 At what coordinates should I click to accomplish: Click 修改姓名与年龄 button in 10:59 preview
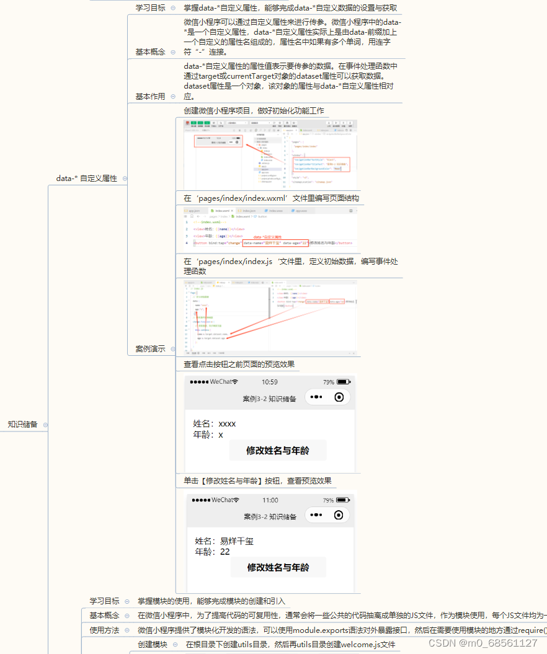coord(277,451)
